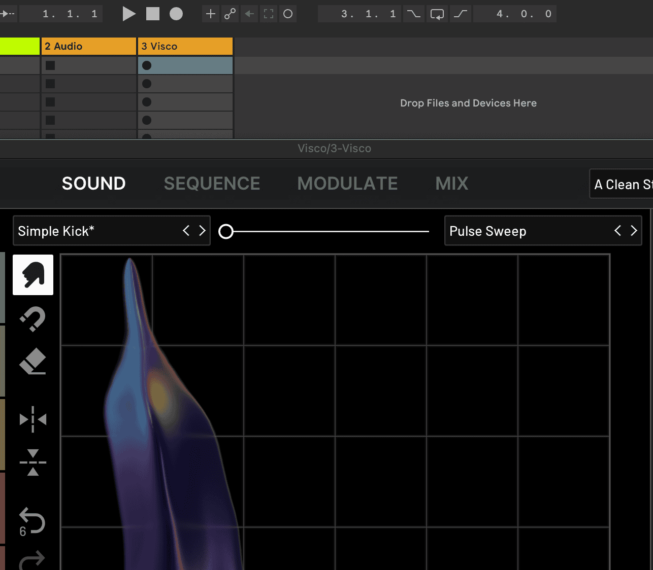Switch to the SEQUENCE tab

click(x=212, y=184)
